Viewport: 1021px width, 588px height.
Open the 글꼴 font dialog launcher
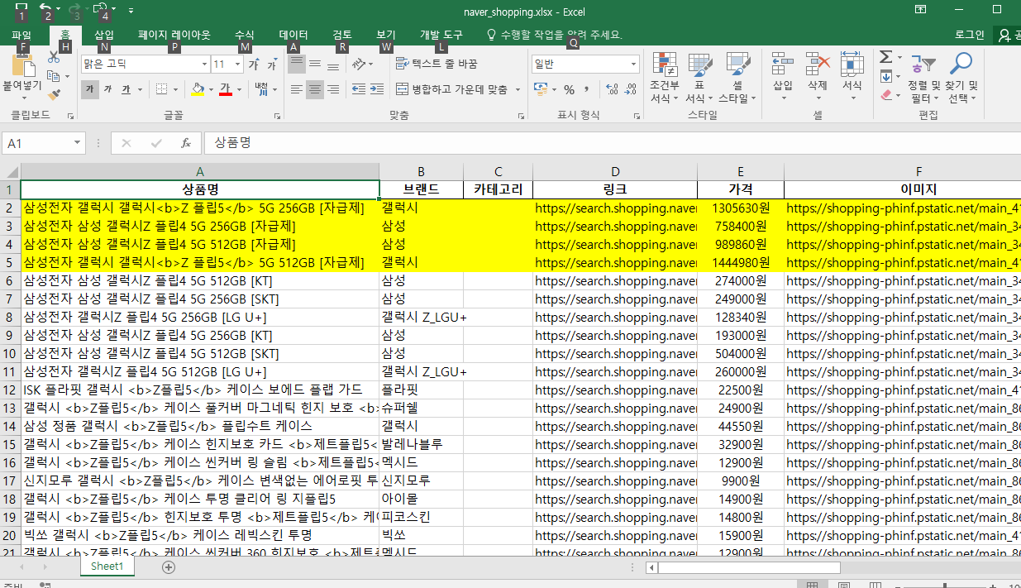[277, 117]
